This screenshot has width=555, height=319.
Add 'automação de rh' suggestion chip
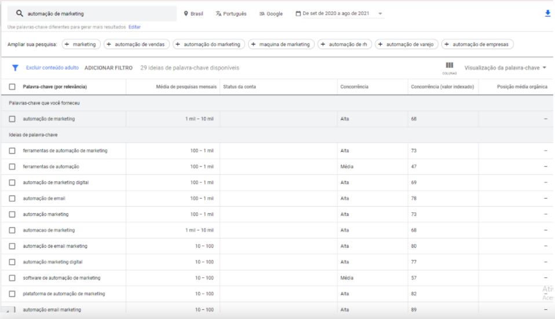click(344, 44)
